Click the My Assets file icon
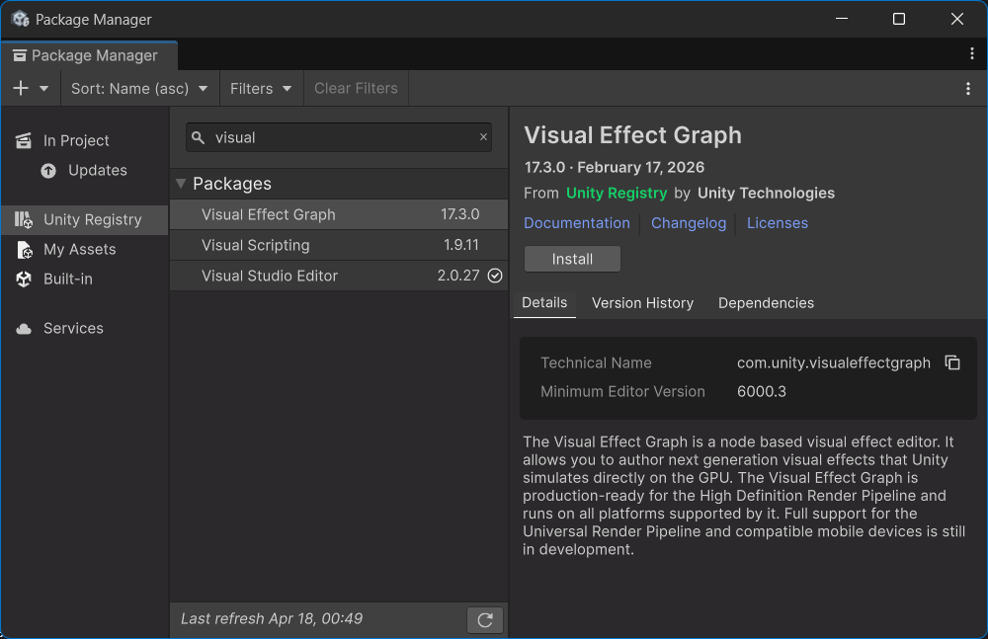Viewport: 988px width, 639px height. pos(25,250)
